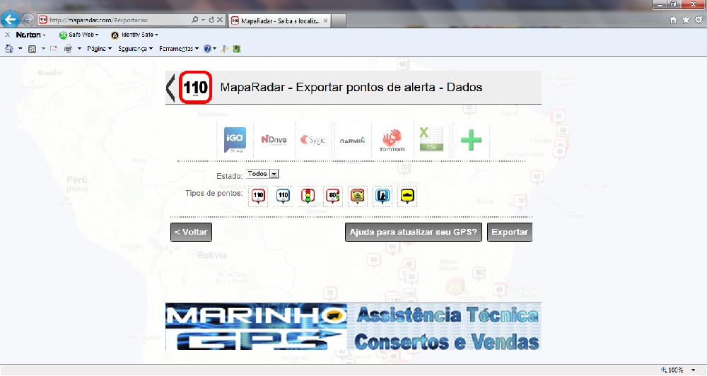Viewport: 707px width, 376px height.
Task: Toggle the traffic light point type
Action: pos(308,196)
